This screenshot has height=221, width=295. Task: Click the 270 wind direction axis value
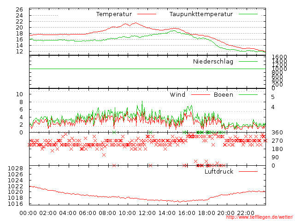point(277,141)
